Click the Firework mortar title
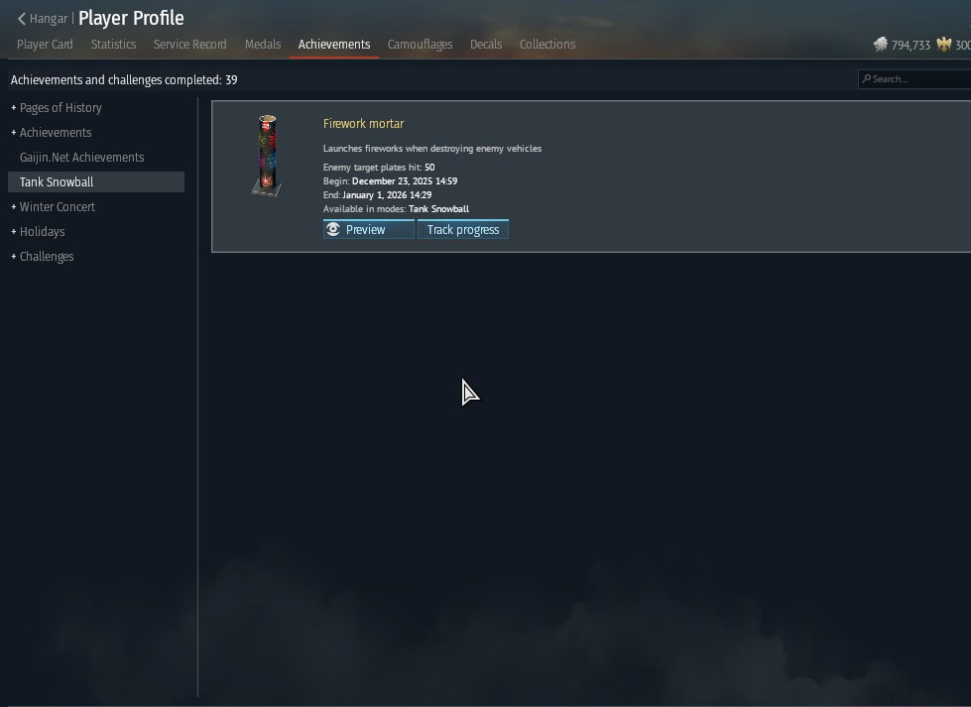Viewport: 971px width, 707px height. (x=364, y=124)
